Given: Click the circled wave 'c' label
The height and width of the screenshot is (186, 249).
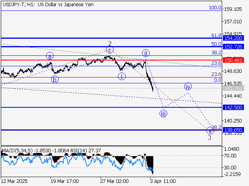Looking at the screenshot, I should [x=110, y=50].
